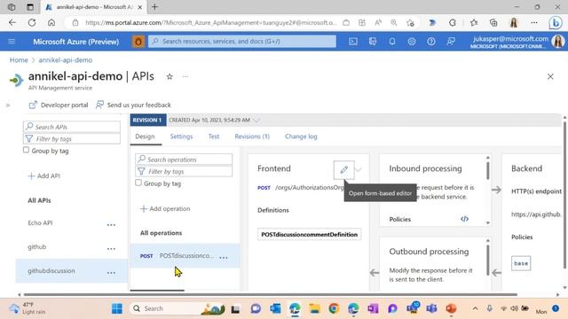Click the Search operations field
The image size is (568, 319).
184,159
